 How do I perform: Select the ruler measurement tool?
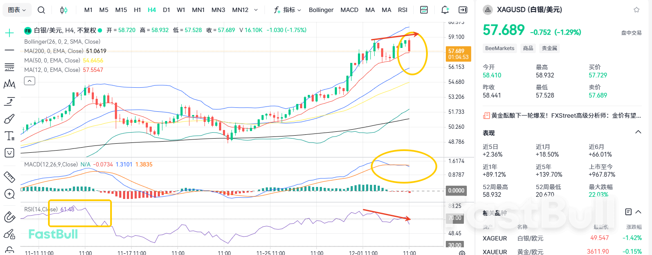[x=9, y=177]
